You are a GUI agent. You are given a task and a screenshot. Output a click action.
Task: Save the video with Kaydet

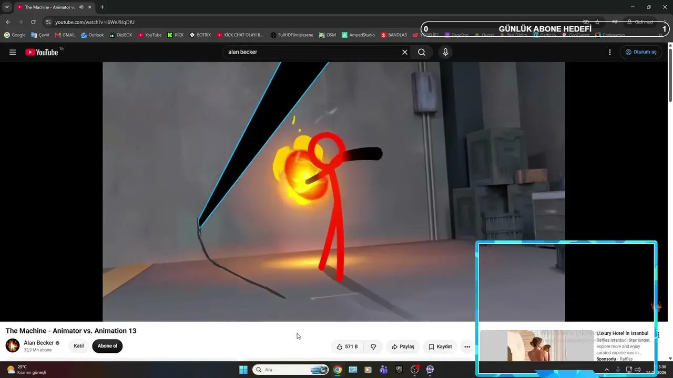(x=440, y=346)
